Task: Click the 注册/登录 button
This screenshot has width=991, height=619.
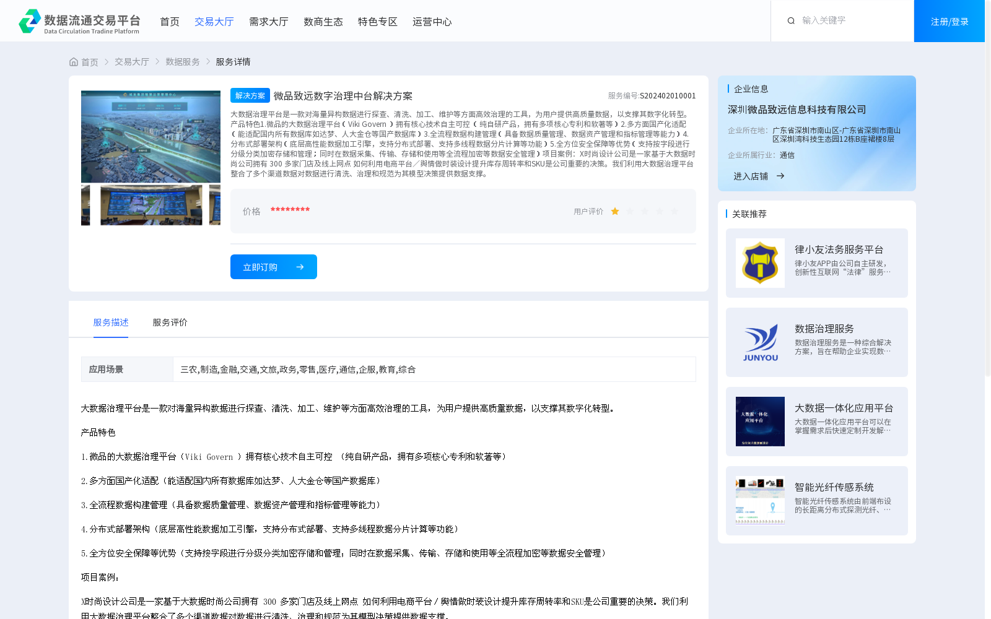Action: pos(950,21)
